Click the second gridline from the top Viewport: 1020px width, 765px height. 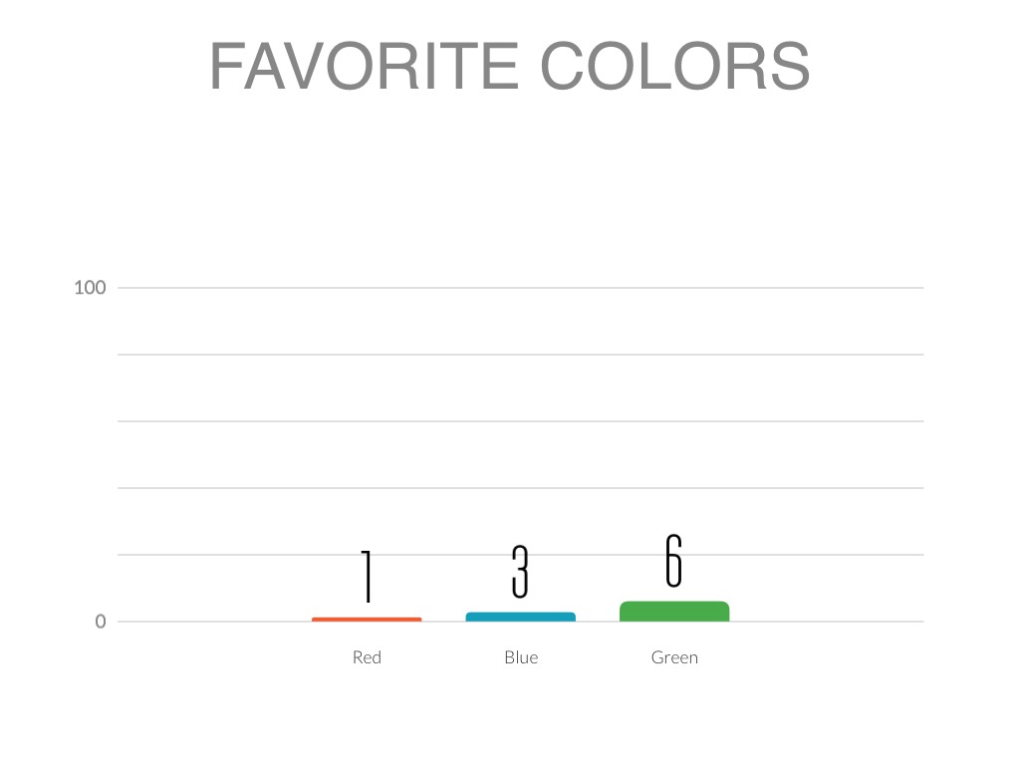[518, 355]
